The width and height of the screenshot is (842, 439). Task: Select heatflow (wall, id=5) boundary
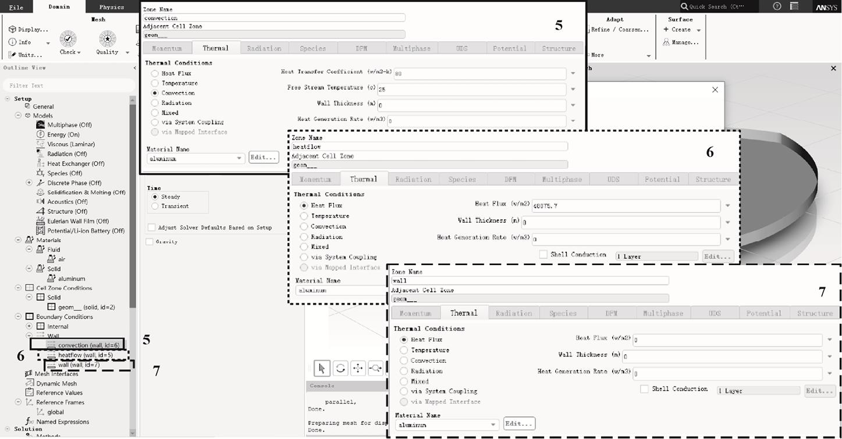[x=85, y=355]
